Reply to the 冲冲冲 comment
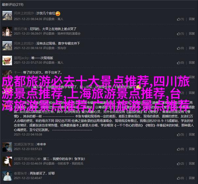Screen dimensions: 198x184 [x=192, y=149]
